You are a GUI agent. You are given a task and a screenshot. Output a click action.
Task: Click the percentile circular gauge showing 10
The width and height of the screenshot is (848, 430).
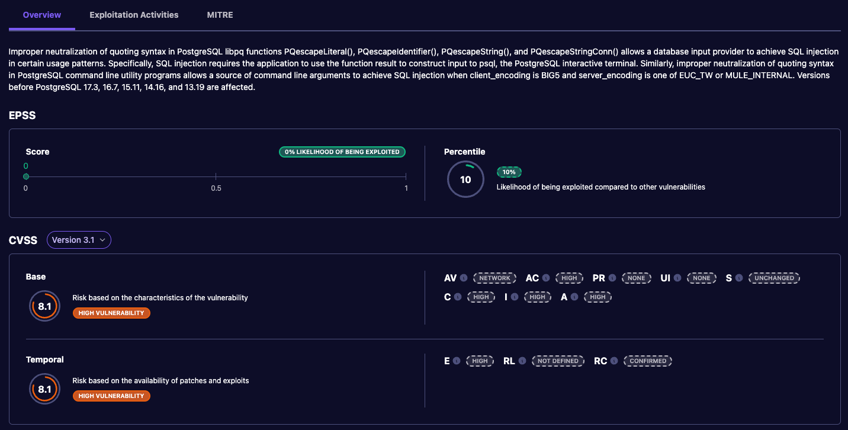click(465, 179)
